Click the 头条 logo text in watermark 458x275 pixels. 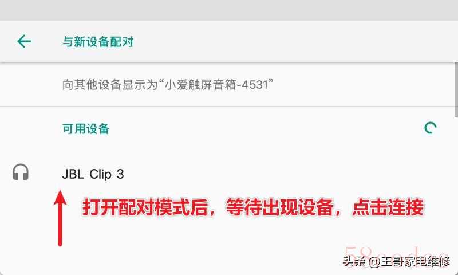click(354, 261)
